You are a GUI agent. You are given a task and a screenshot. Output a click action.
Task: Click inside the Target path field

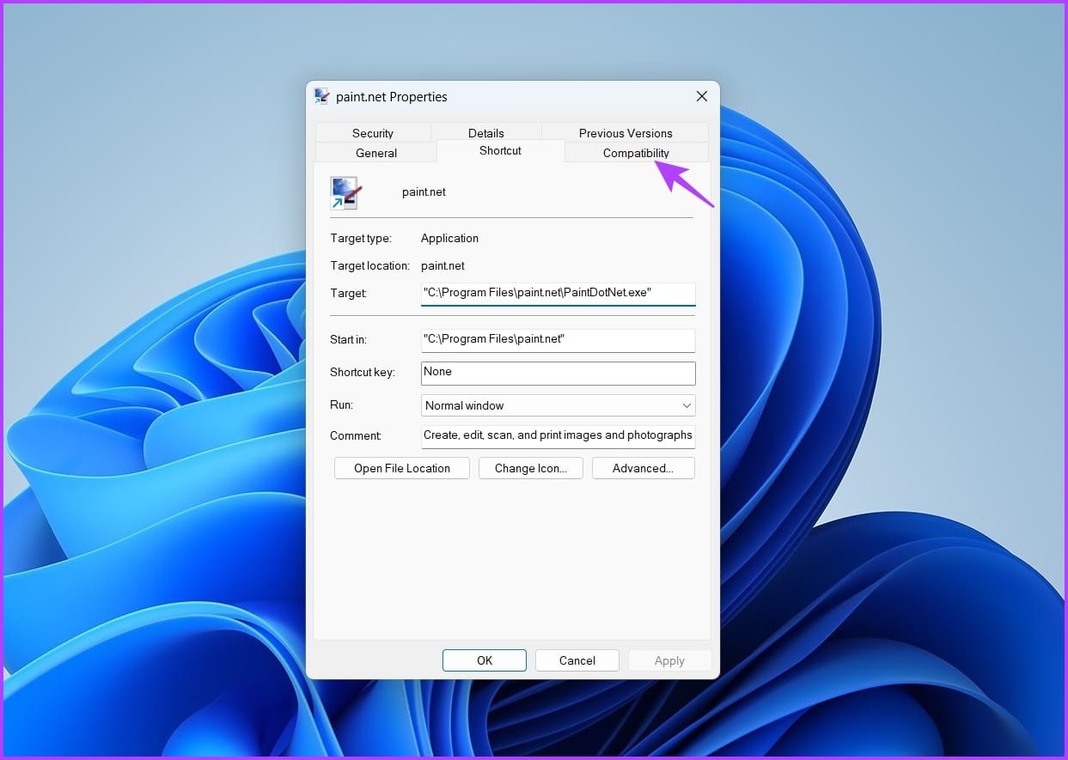click(x=558, y=293)
